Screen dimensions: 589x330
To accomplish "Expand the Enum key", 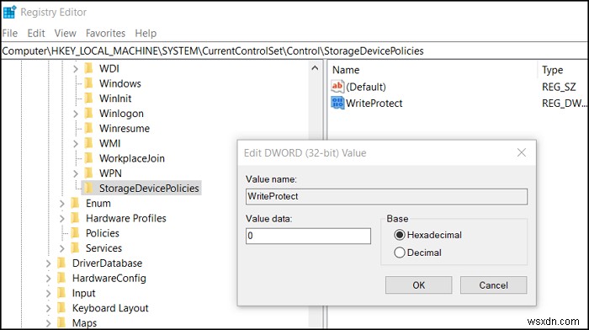I will click(62, 204).
